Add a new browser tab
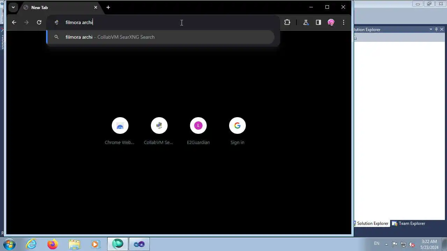The width and height of the screenshot is (447, 251). [x=108, y=7]
